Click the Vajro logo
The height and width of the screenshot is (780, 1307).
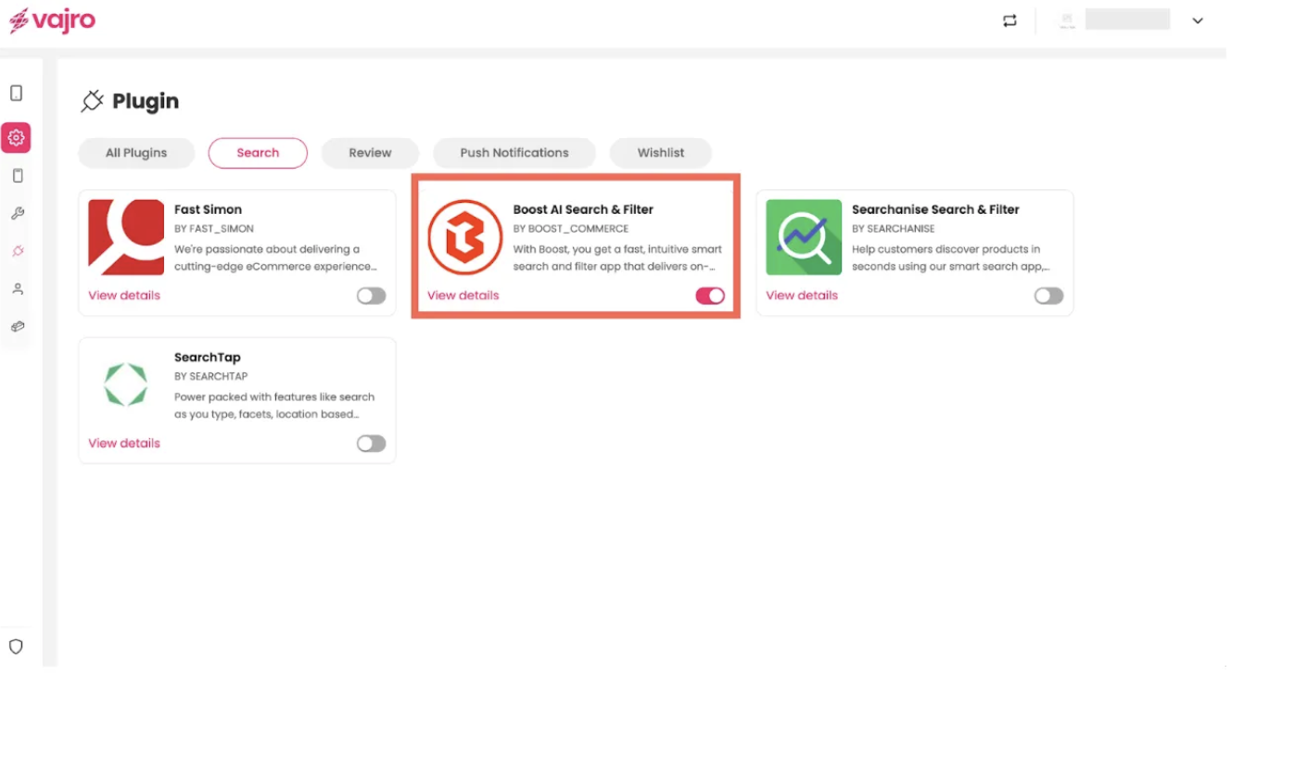point(52,20)
